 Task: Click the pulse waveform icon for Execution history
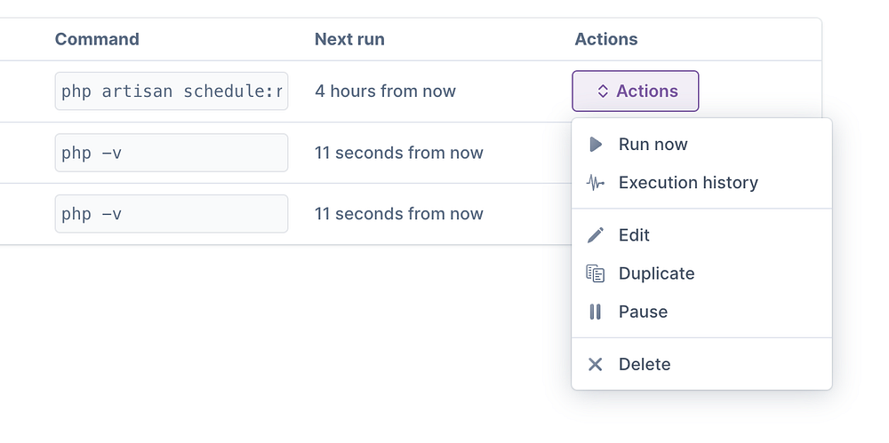[x=596, y=183]
